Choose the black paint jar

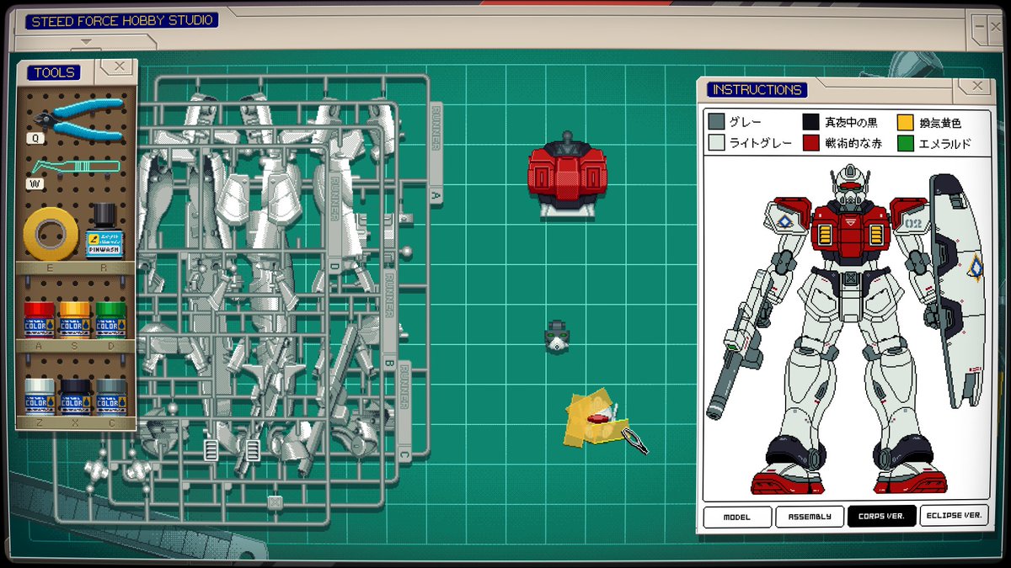[x=75, y=396]
